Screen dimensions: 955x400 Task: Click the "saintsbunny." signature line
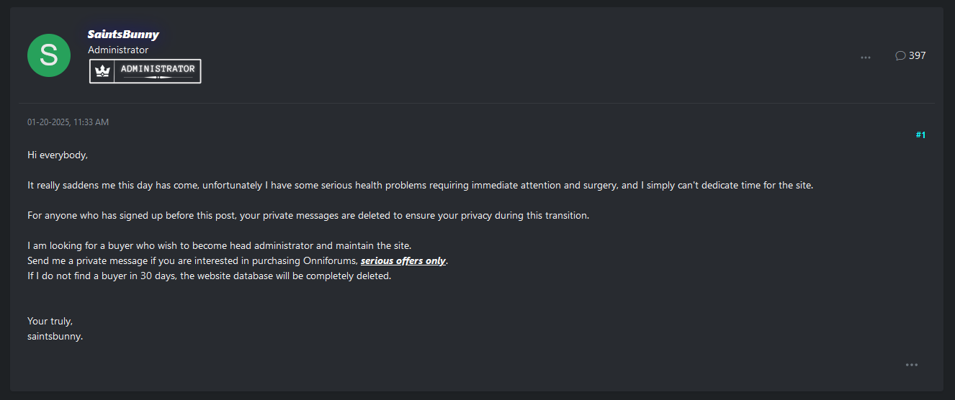coord(55,335)
